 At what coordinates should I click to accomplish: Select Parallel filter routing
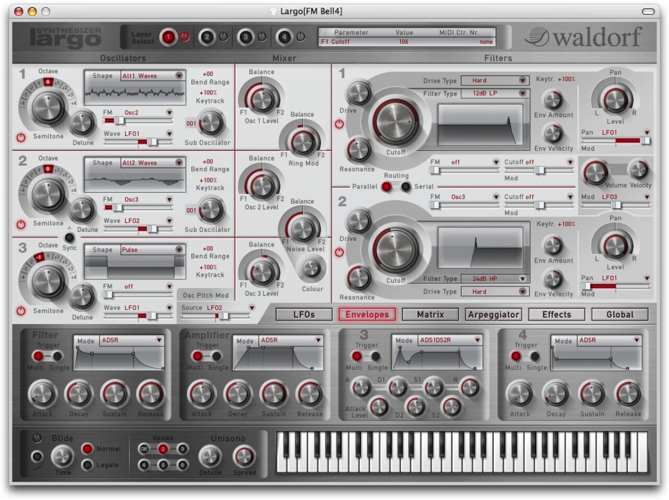(x=386, y=187)
